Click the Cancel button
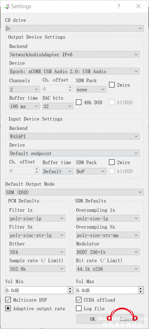 click(x=127, y=319)
